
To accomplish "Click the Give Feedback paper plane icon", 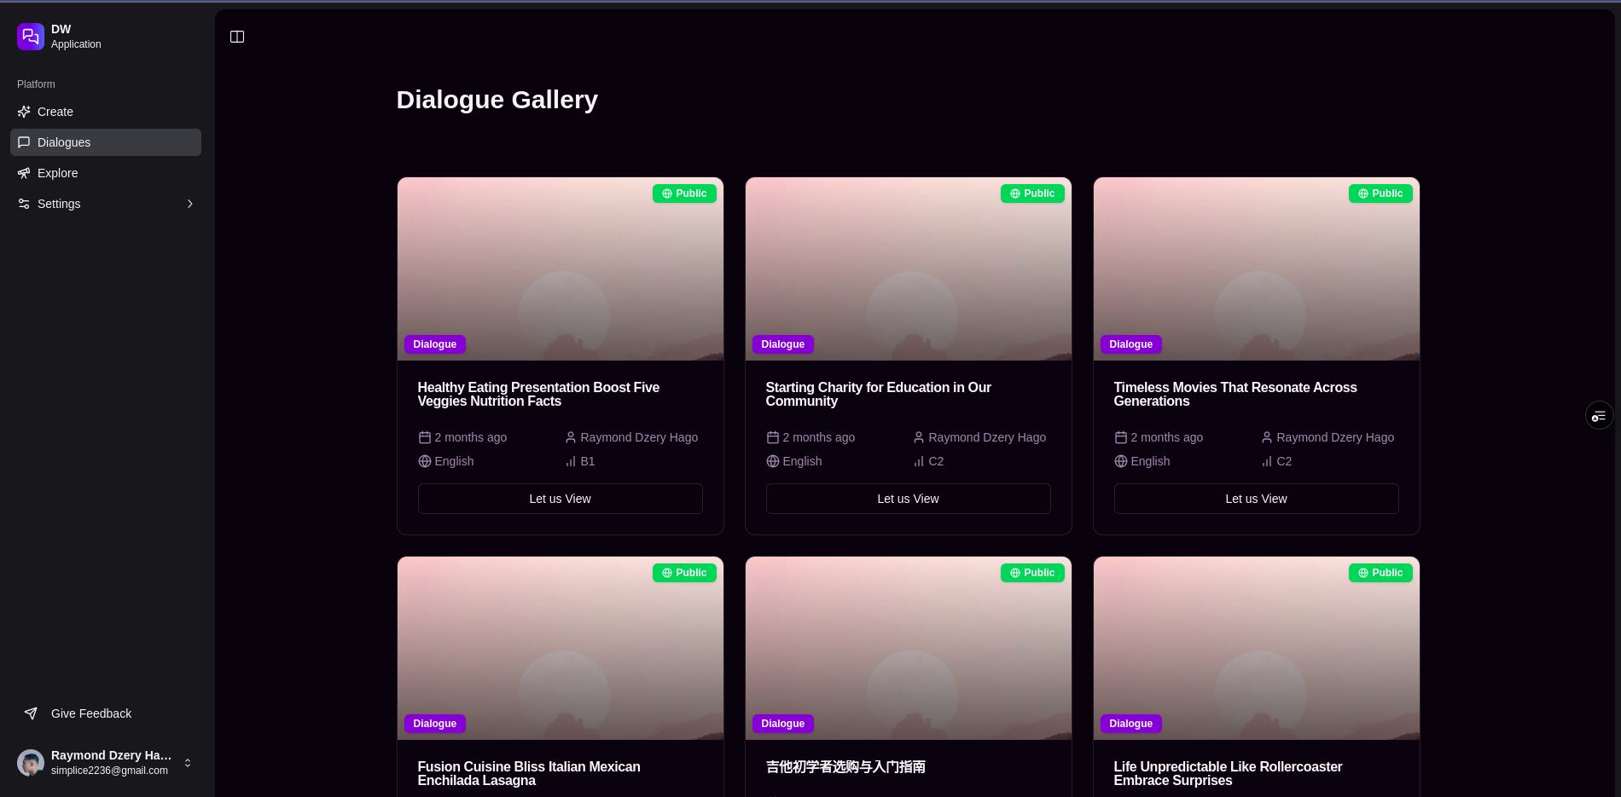I will 31,713.
